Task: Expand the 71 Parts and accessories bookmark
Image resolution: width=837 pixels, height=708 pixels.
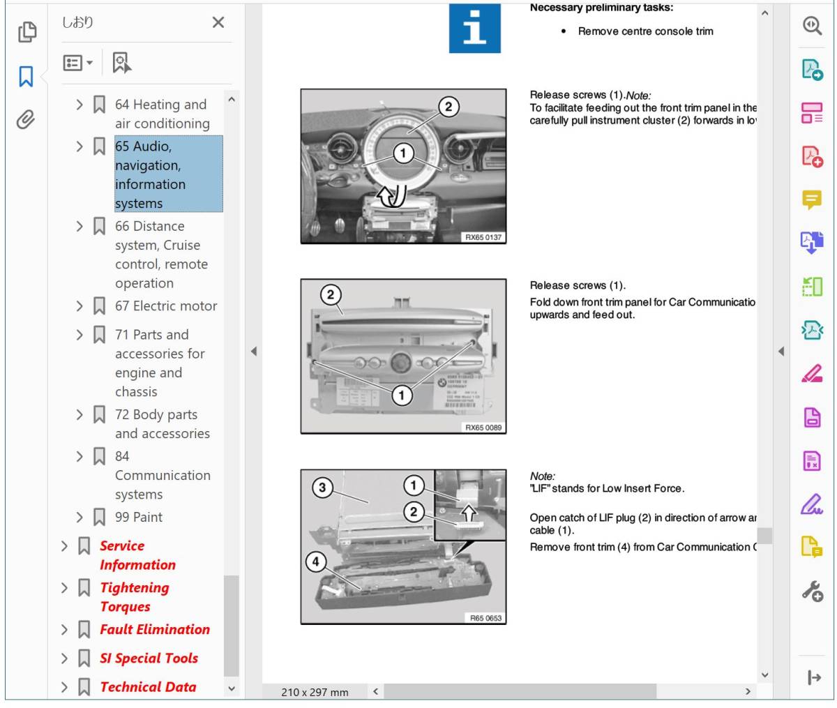Action: pos(80,335)
